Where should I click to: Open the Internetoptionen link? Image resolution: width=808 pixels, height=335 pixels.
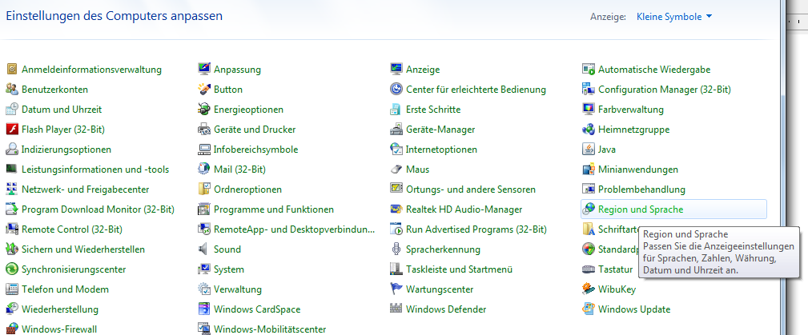pyautogui.click(x=441, y=150)
